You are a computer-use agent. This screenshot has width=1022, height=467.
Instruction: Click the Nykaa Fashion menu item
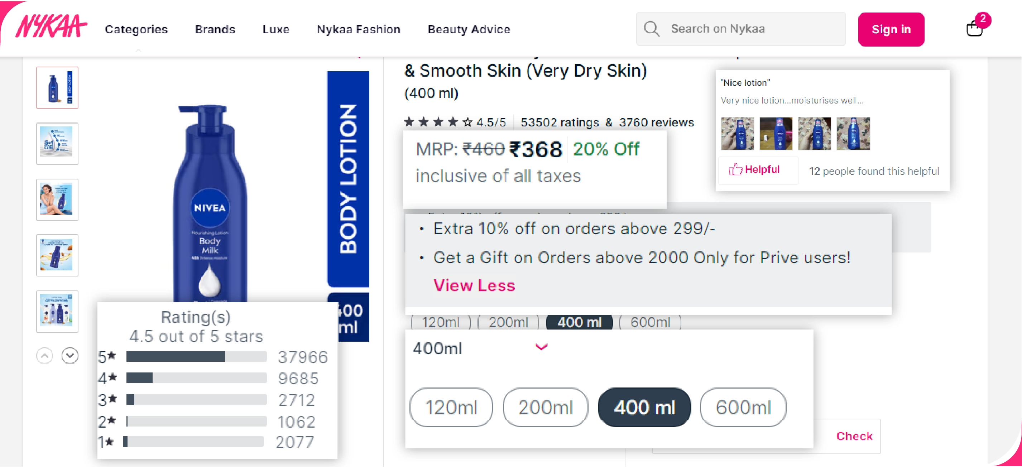click(x=358, y=29)
